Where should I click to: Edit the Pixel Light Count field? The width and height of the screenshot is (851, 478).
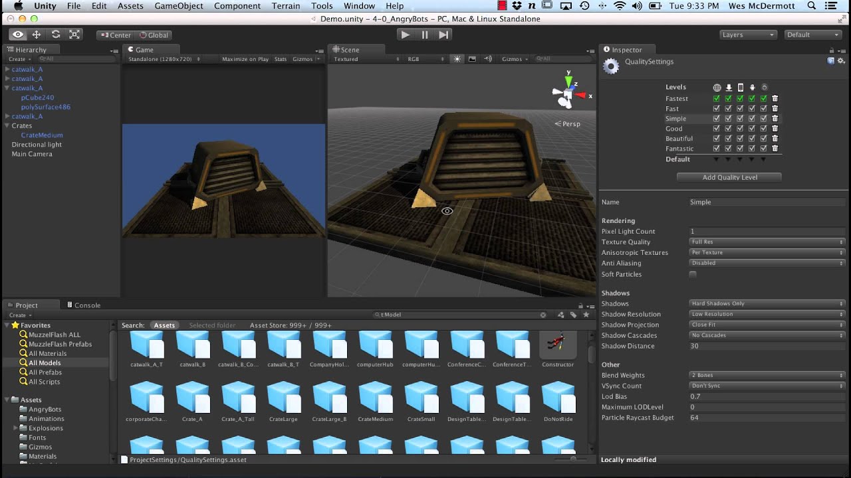767,231
